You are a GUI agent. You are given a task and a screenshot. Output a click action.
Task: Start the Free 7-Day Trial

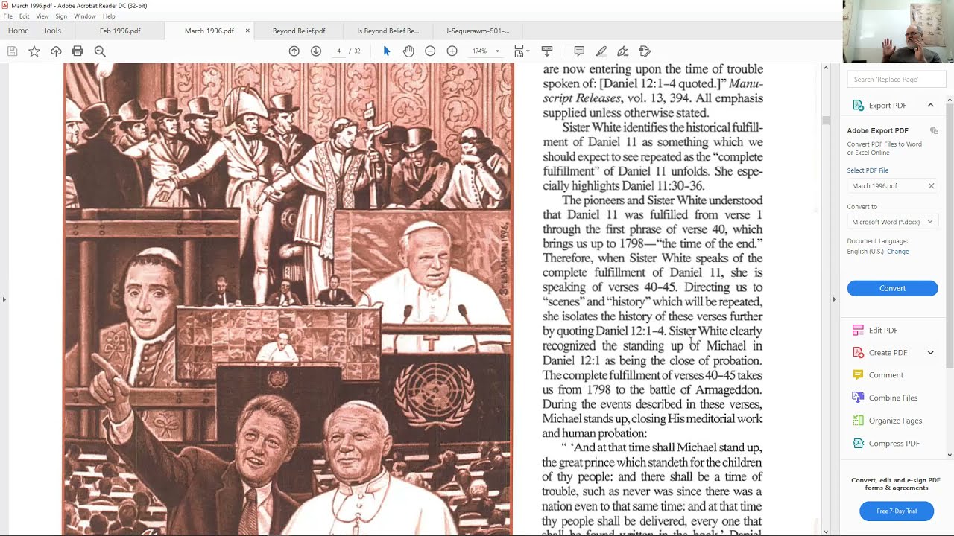[896, 511]
